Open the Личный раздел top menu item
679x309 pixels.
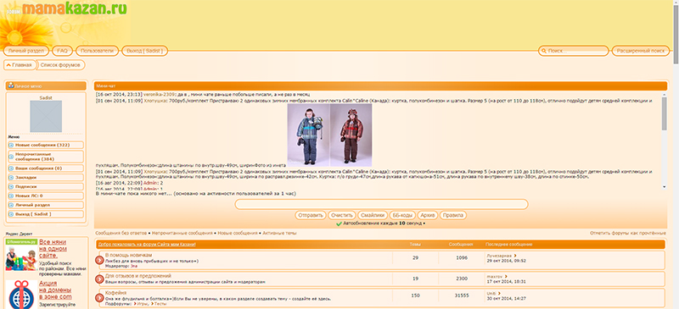pos(26,51)
